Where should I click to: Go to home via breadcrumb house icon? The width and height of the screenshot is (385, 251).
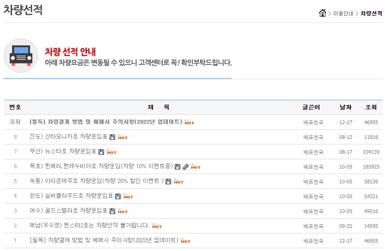coord(323,13)
